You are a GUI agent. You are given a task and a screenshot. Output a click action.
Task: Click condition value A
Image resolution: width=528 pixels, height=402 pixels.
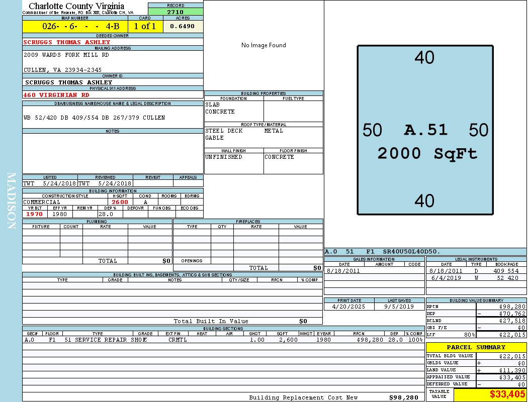pos(145,202)
